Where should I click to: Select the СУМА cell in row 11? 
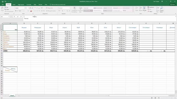(x=10, y=51)
